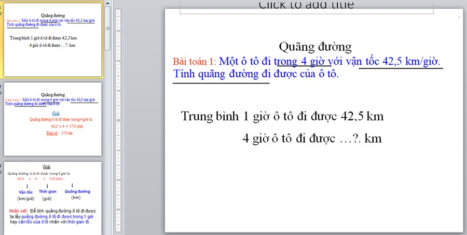Click the line 'Tính quãng đường đi được của ô tô'

(255, 74)
